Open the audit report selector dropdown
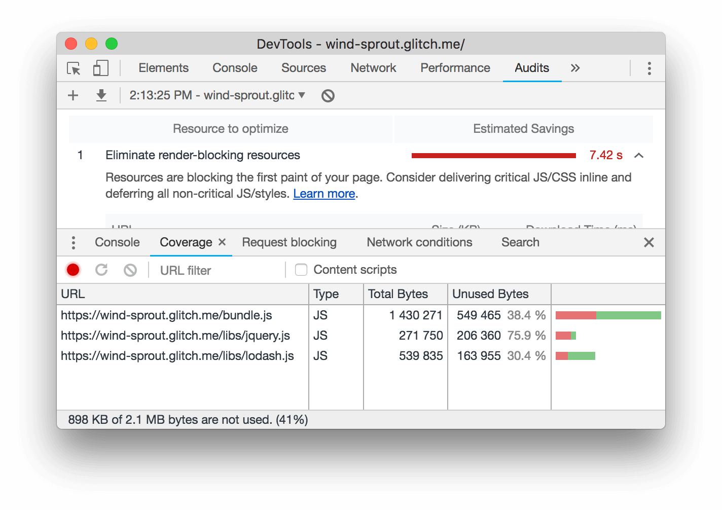The height and width of the screenshot is (510, 722). (217, 95)
